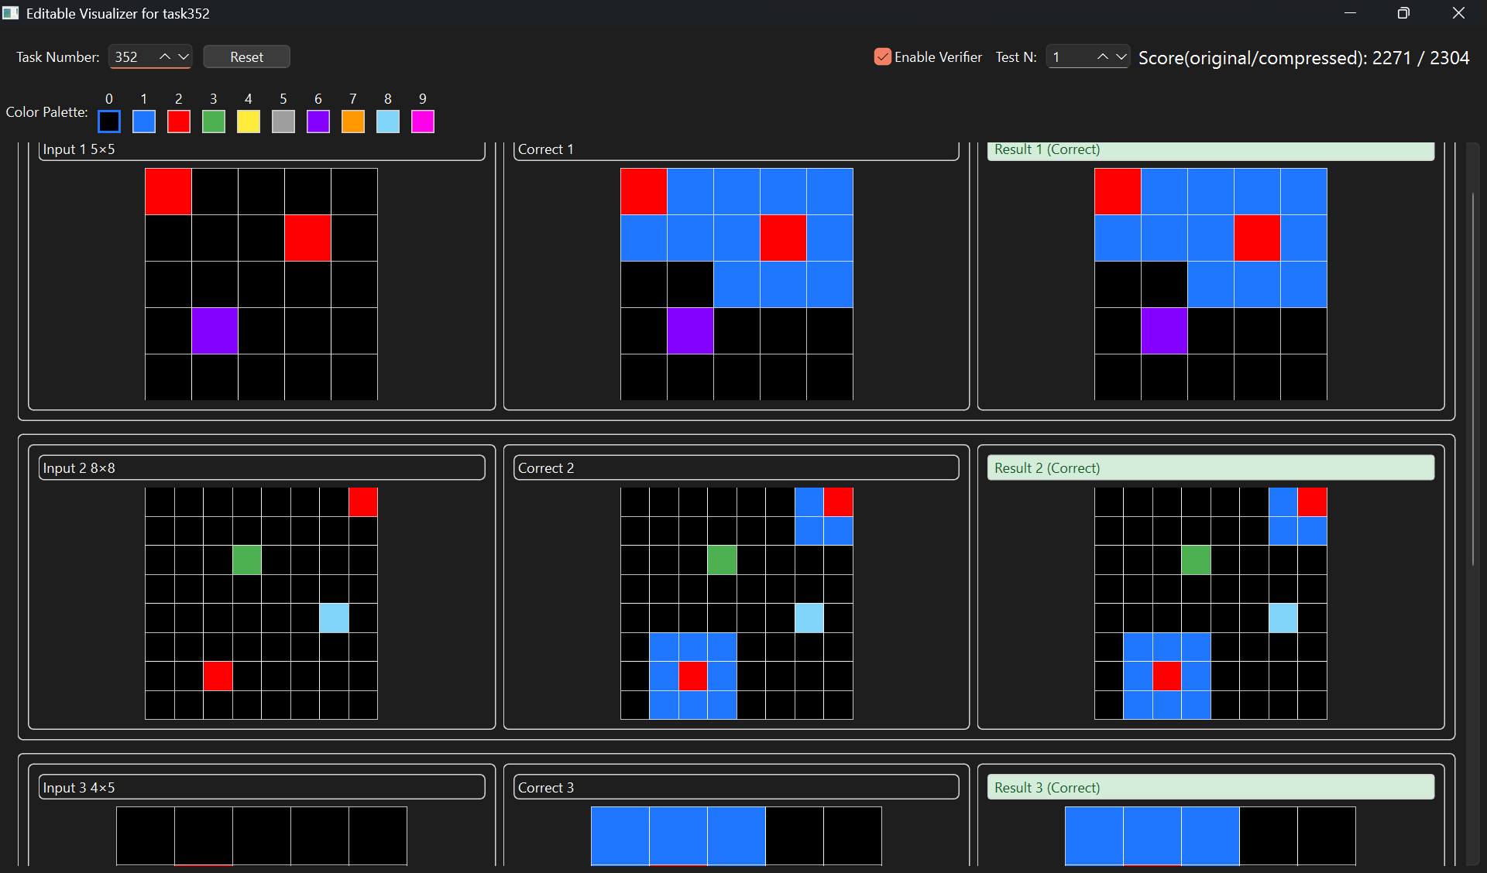Select magenta color 9 swatch
The height and width of the screenshot is (873, 1487).
pyautogui.click(x=423, y=122)
